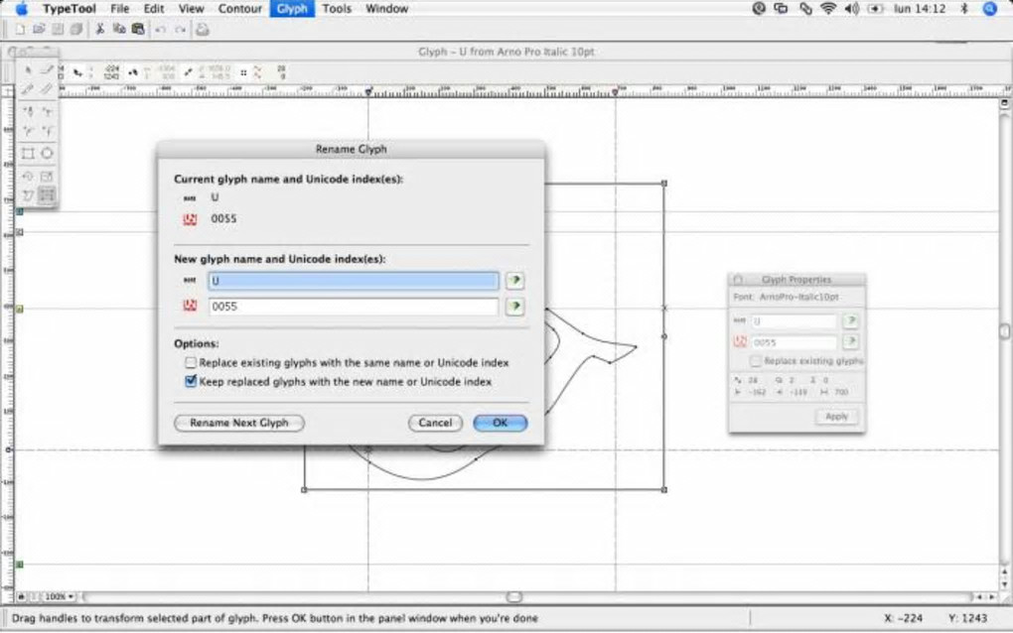1013x633 pixels.
Task: Select the Ellipse drawing tool
Action: click(x=47, y=153)
